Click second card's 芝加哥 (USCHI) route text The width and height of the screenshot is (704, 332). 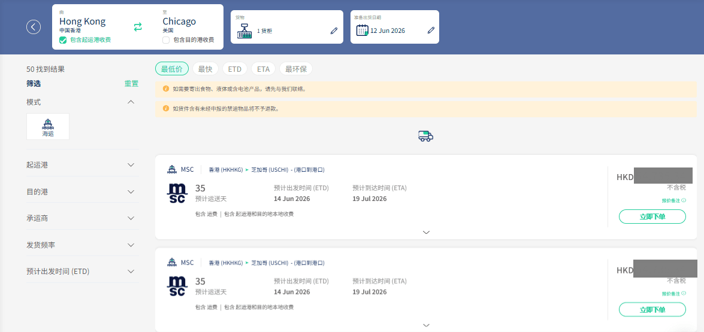pos(270,263)
